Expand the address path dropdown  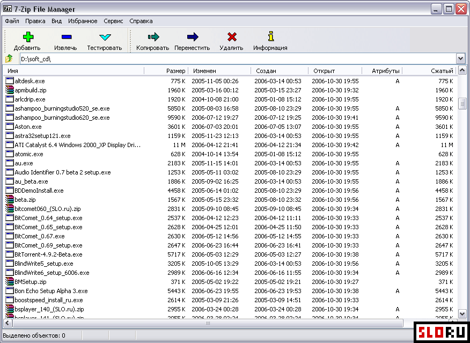(460, 59)
